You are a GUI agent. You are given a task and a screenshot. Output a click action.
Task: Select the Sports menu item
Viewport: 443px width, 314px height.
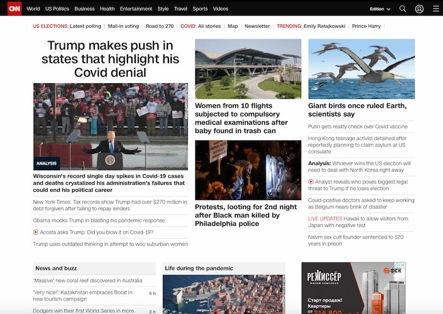pos(200,9)
